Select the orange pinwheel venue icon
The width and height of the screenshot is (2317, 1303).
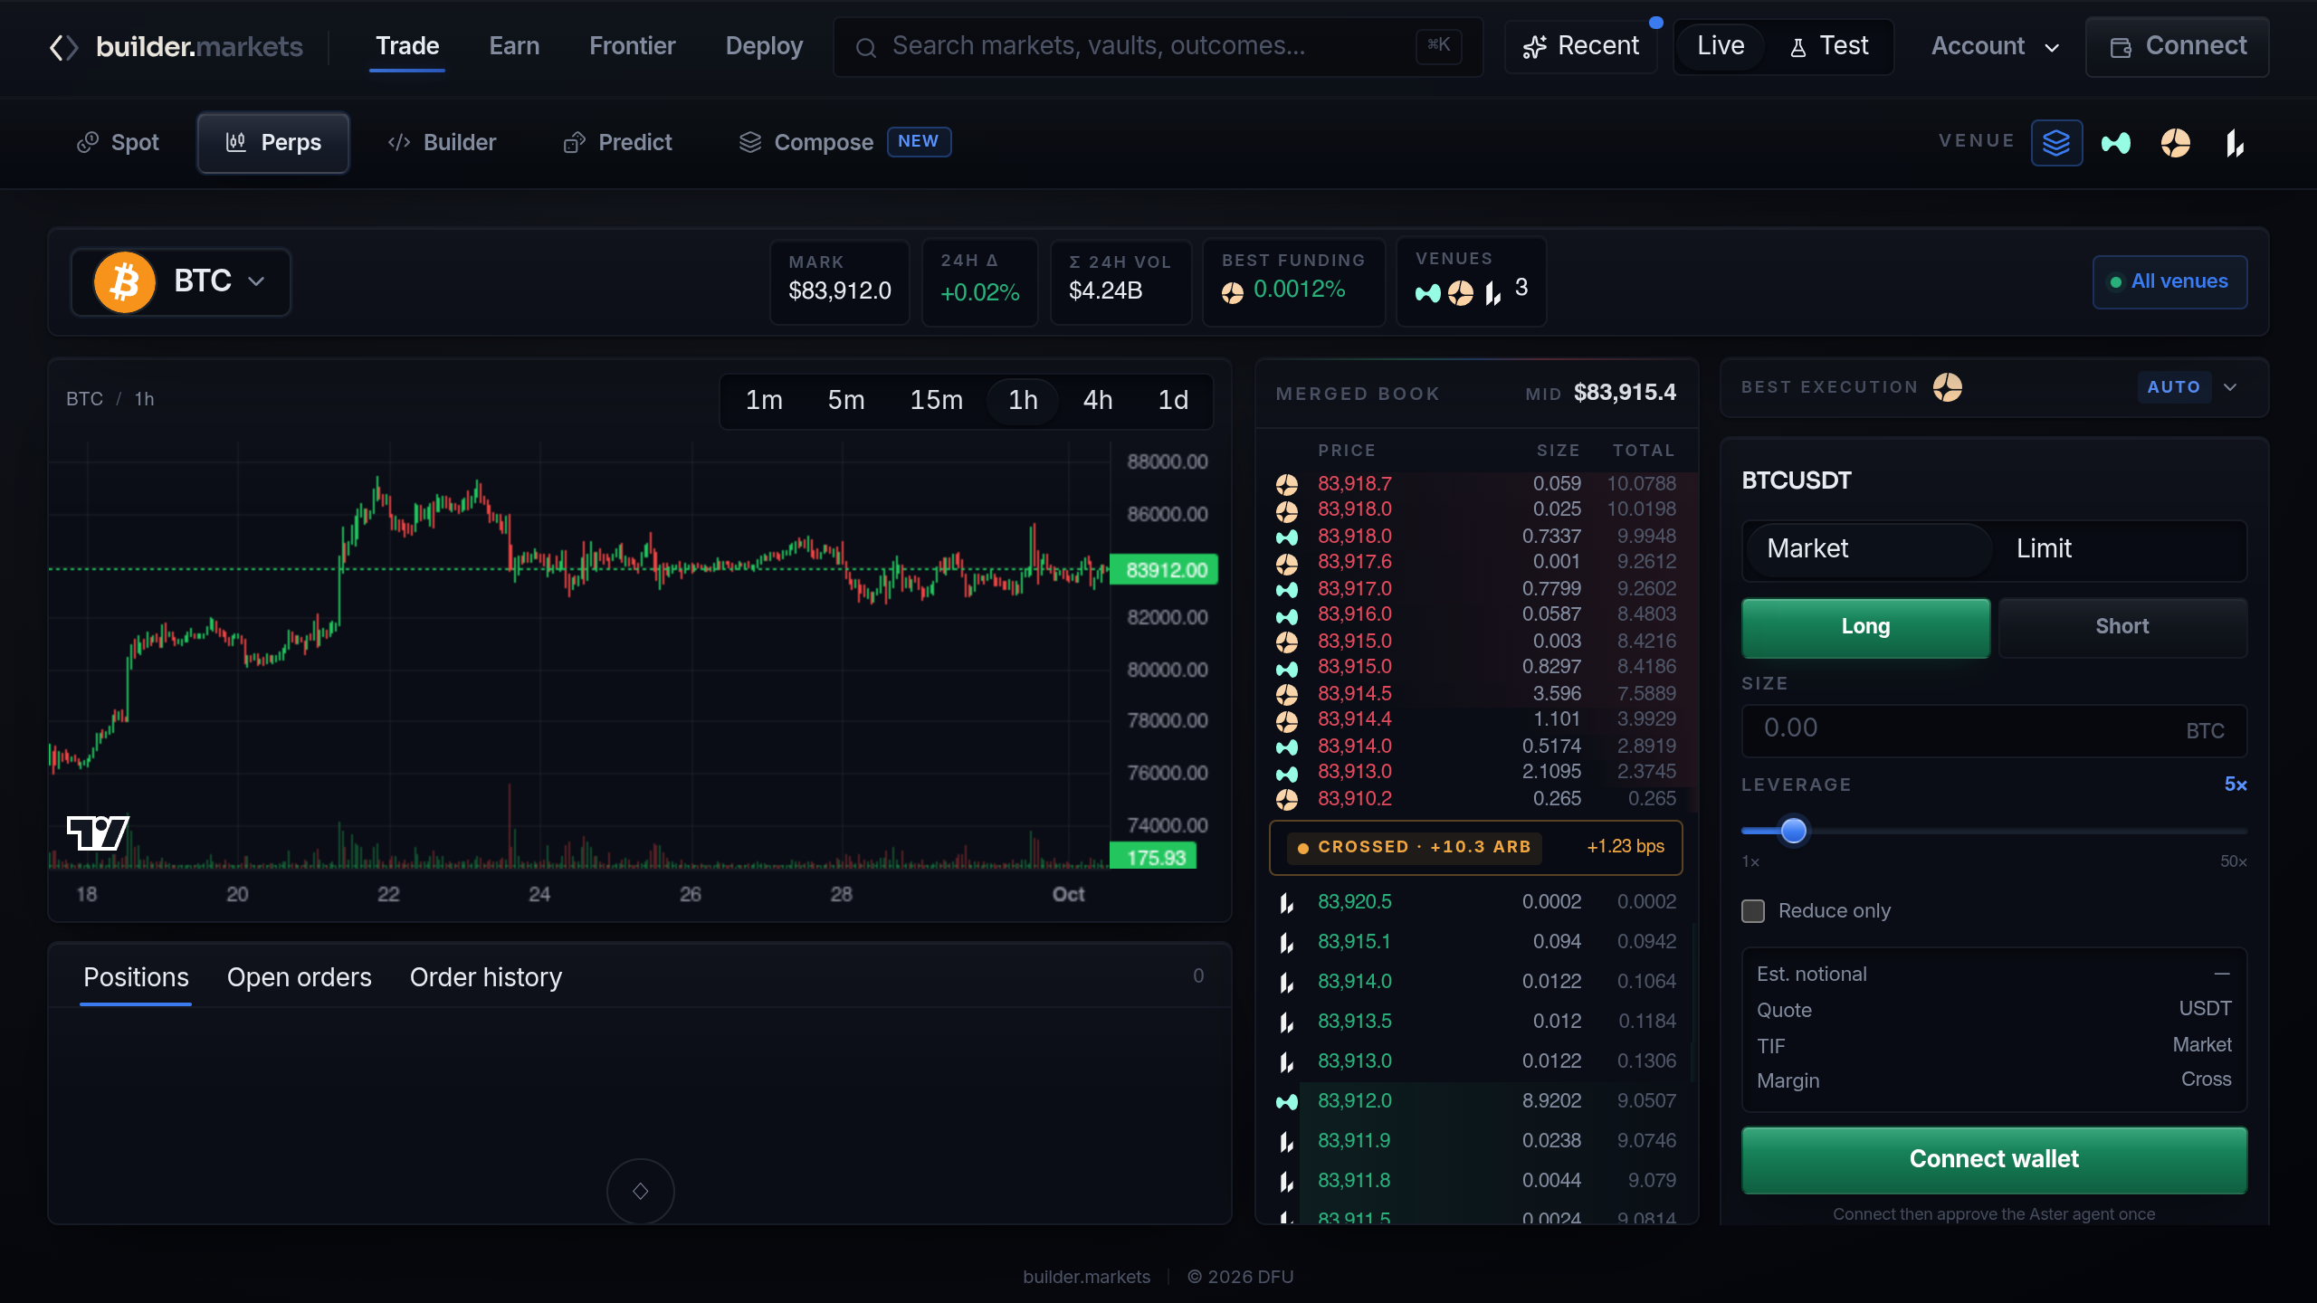click(x=2176, y=143)
